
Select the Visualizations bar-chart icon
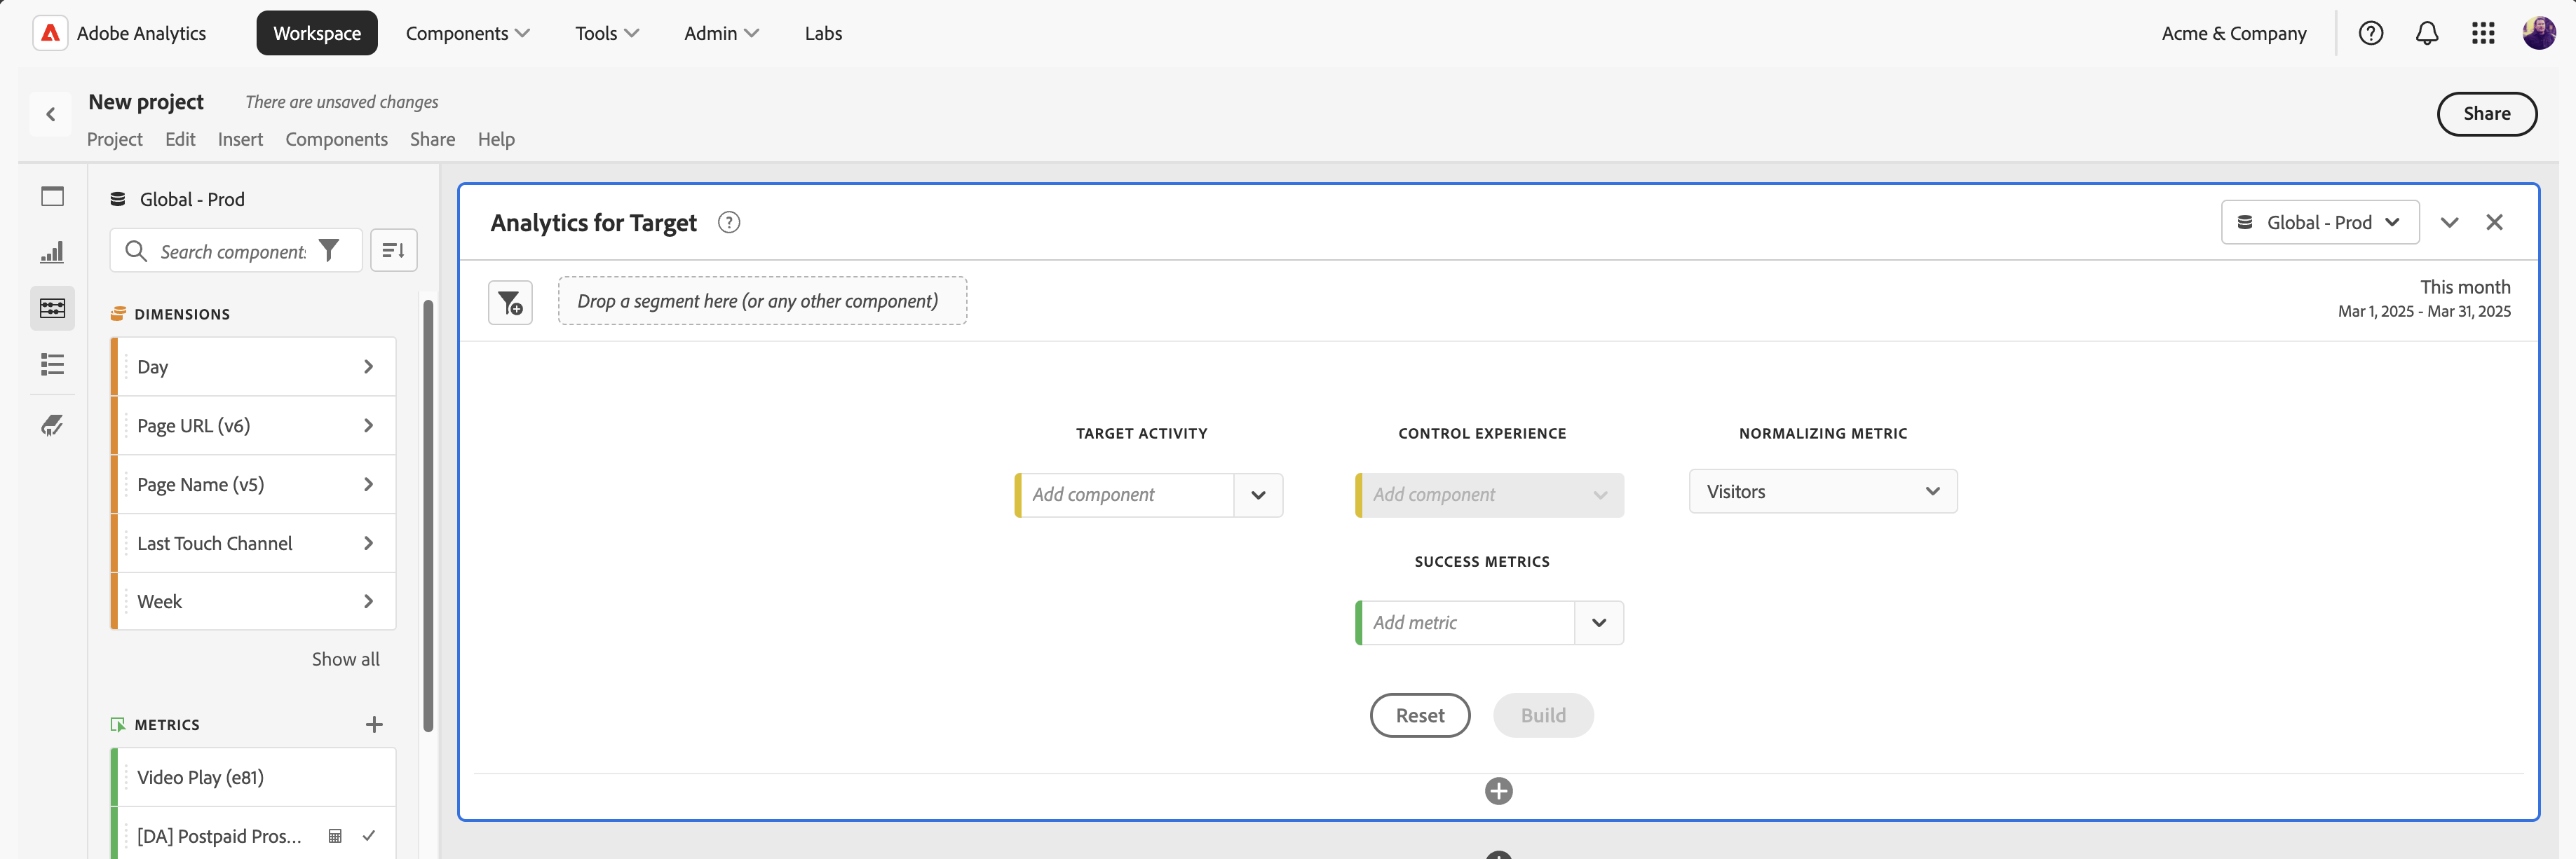[x=52, y=252]
